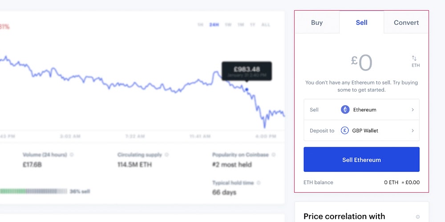Screen dimensions: 445x222
Task: Click info icon beside Popularity on Coinbase
Action: click(x=273, y=155)
